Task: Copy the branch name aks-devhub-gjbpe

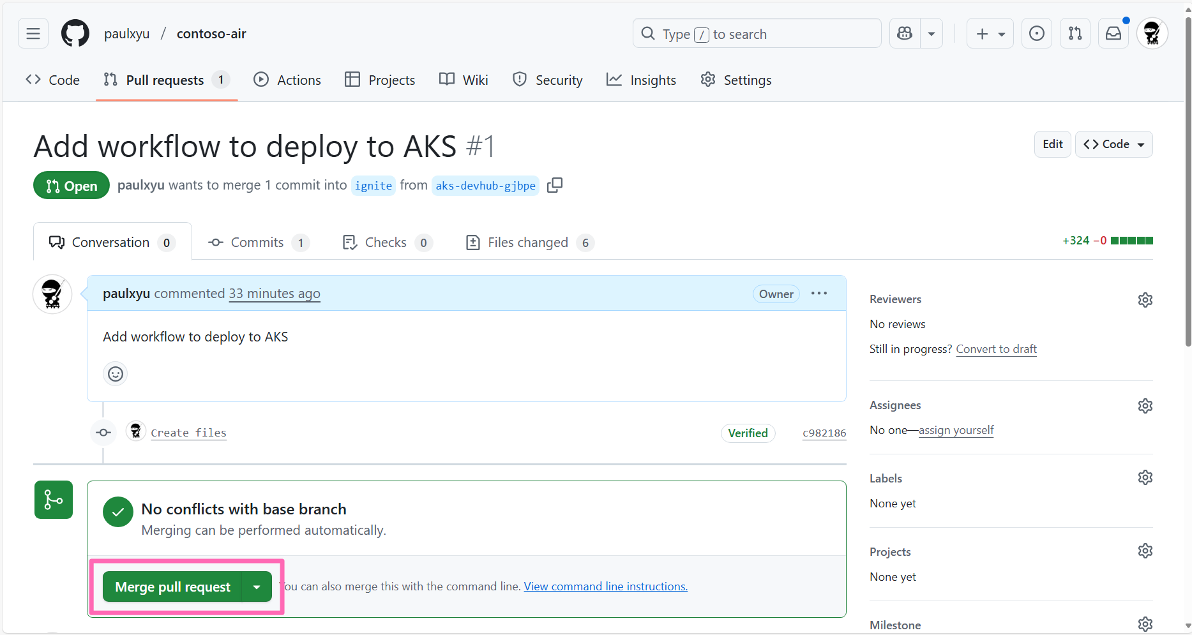Action: [555, 185]
